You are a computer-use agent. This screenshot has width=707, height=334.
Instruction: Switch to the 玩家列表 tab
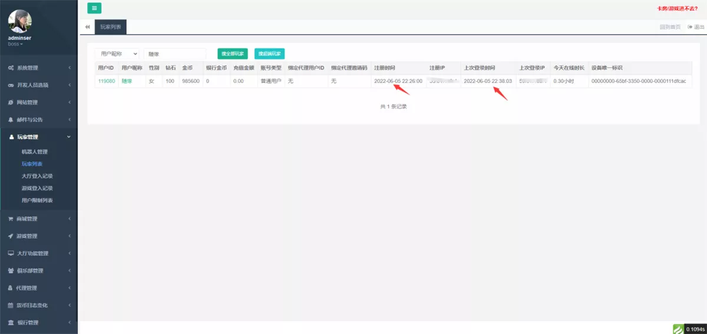tap(110, 27)
